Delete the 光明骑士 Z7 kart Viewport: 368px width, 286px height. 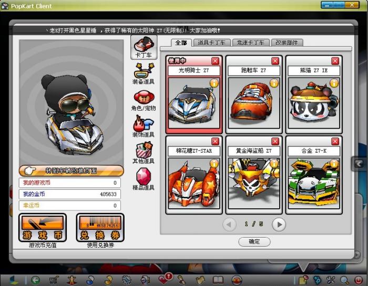[x=215, y=61]
